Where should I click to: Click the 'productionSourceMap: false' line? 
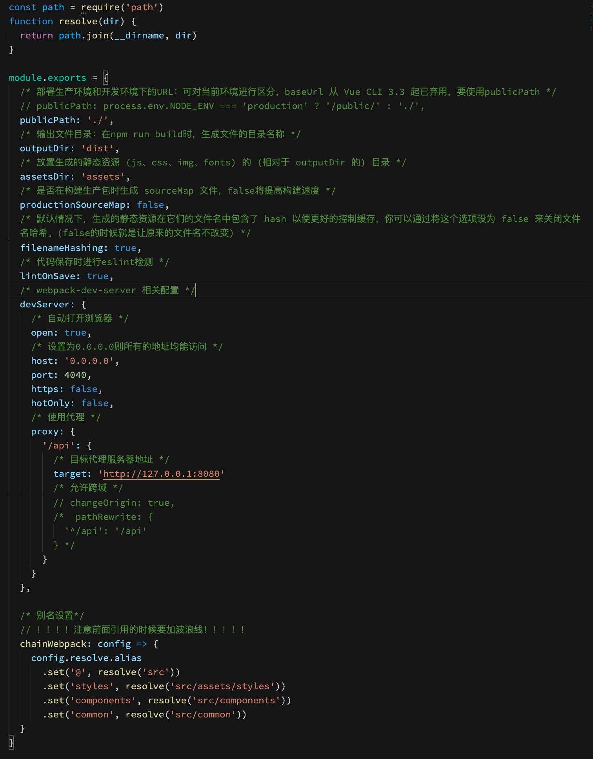point(95,205)
